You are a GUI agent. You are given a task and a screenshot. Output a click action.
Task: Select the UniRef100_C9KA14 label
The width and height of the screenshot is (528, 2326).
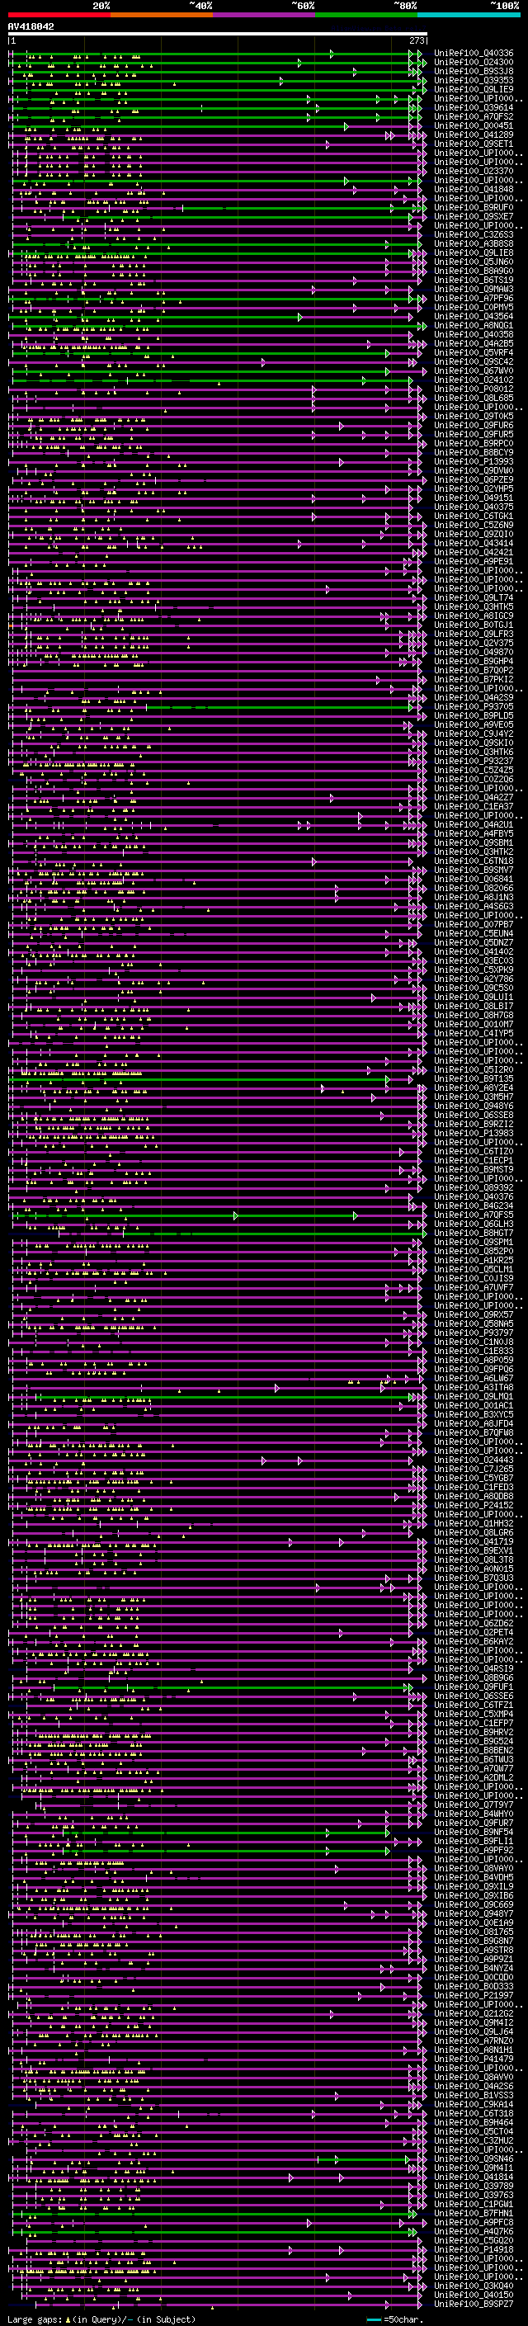tap(474, 2104)
